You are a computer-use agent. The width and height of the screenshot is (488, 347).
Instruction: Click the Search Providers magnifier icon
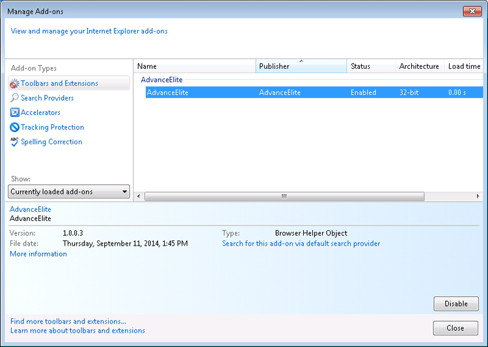(14, 98)
